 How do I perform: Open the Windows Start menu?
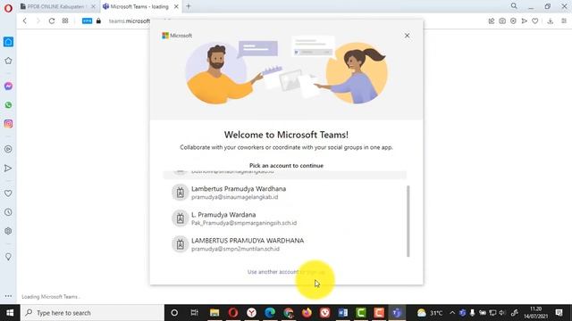click(10, 313)
